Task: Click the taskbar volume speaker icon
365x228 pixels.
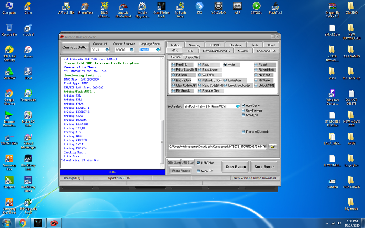Action: tap(339, 223)
